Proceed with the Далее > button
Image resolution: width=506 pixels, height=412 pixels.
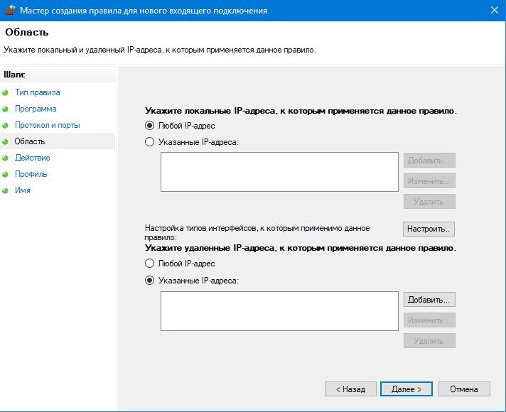[x=406, y=389]
